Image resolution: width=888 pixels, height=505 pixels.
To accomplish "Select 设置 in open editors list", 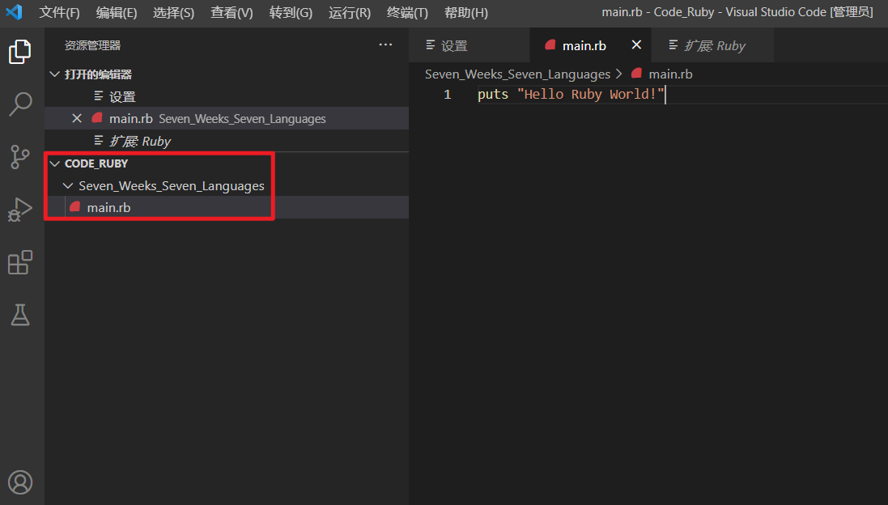I will (x=227, y=97).
